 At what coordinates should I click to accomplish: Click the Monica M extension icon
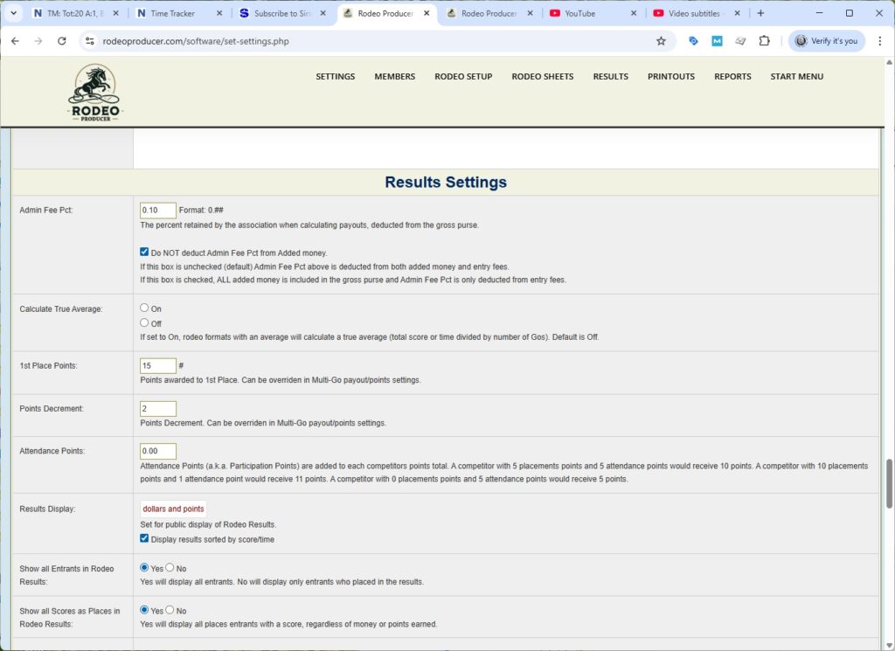(x=717, y=40)
